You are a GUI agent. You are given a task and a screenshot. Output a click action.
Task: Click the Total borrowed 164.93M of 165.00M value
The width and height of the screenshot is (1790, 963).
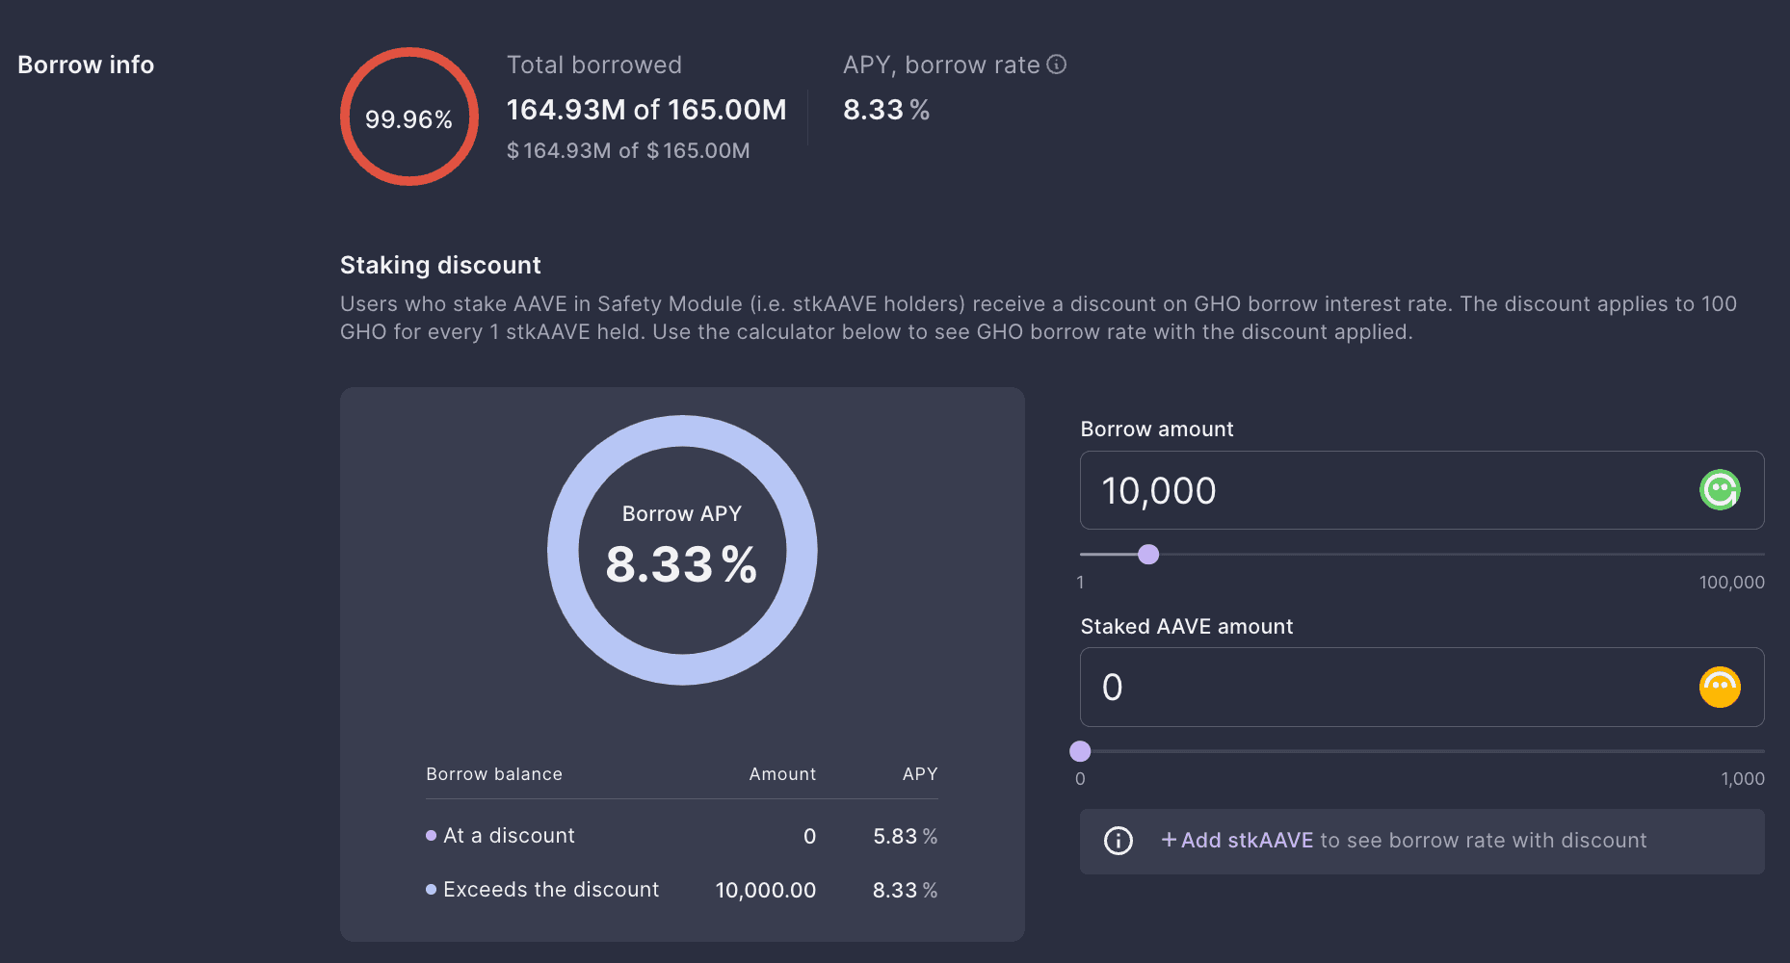pyautogui.click(x=646, y=110)
